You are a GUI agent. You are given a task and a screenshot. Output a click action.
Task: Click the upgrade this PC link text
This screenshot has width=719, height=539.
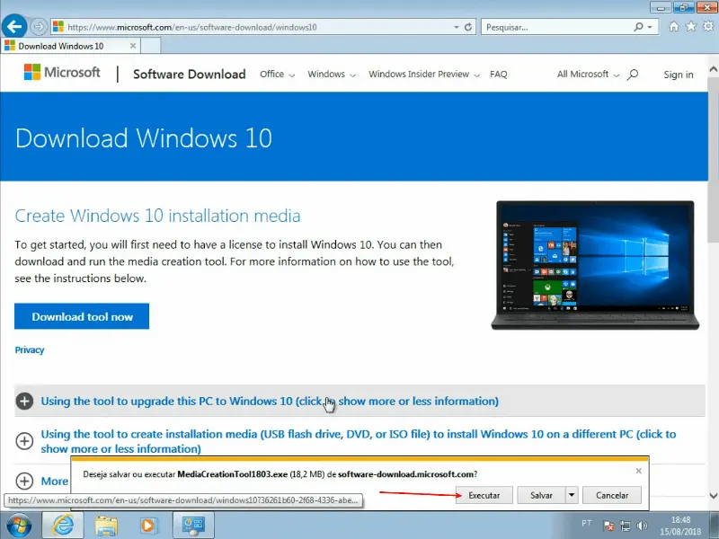click(270, 401)
